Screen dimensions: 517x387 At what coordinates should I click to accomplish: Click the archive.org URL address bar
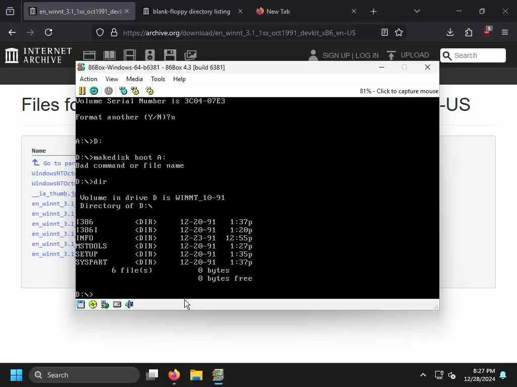pyautogui.click(x=239, y=33)
